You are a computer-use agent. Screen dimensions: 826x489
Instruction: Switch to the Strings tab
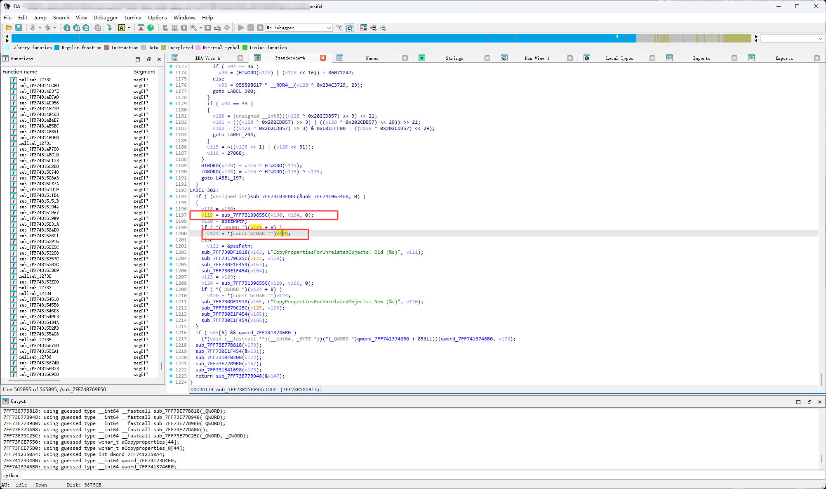pos(454,58)
